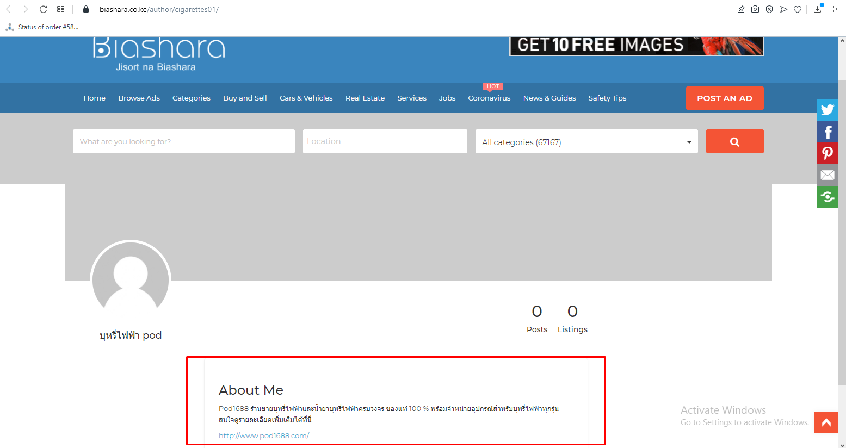This screenshot has width=846, height=448.
Task: Reload the page in browser
Action: (x=44, y=9)
